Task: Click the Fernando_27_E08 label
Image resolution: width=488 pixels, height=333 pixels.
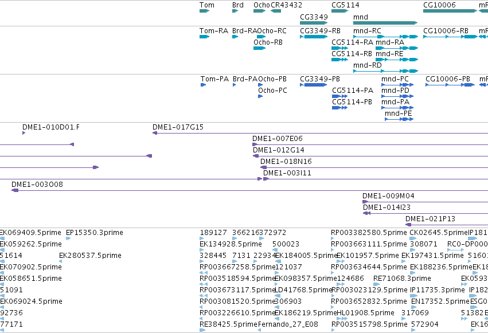Action: pos(288,324)
